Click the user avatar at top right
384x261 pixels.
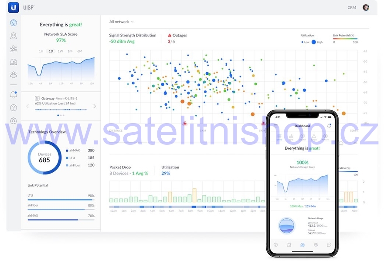click(x=366, y=7)
